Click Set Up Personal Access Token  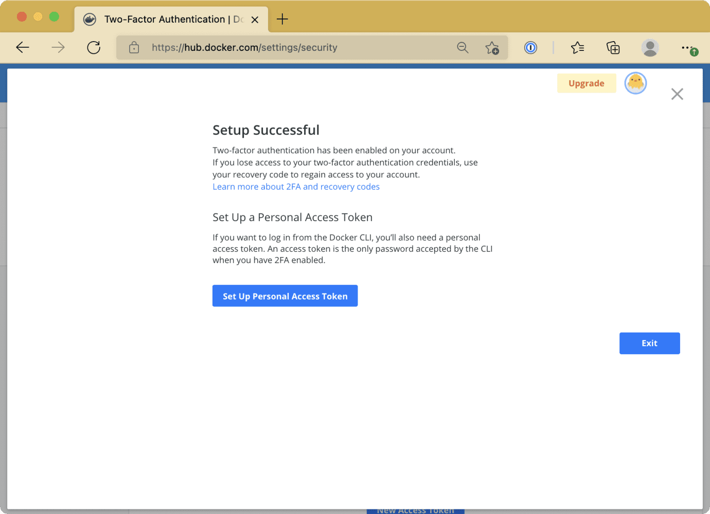pyautogui.click(x=285, y=296)
